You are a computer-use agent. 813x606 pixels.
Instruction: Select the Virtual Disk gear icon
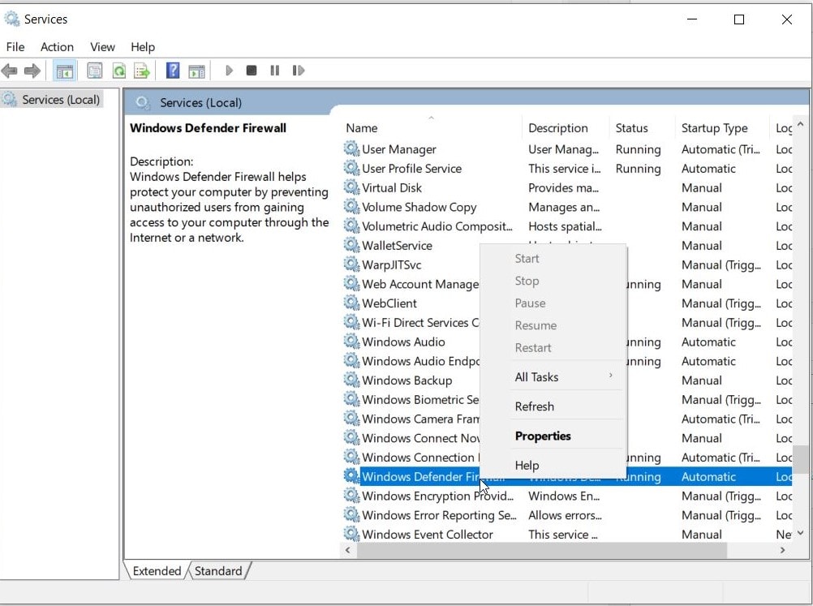click(x=351, y=187)
